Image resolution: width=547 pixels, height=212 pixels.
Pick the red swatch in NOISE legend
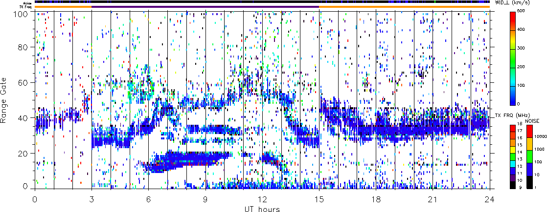click(x=529, y=132)
